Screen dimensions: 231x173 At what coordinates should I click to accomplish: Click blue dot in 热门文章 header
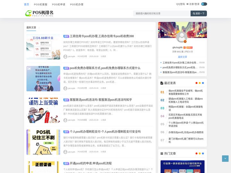pyautogui.click(x=203, y=153)
